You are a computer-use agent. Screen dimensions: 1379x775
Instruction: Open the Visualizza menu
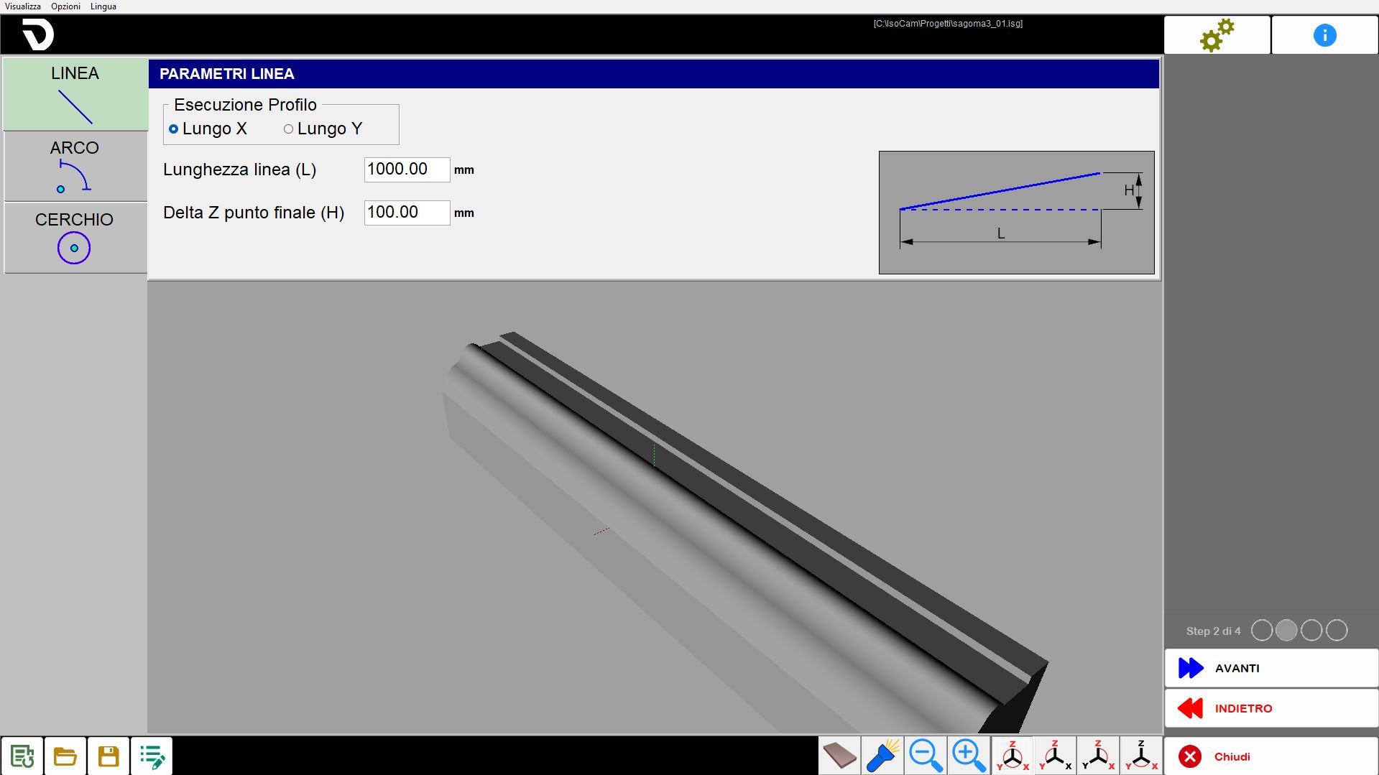coord(23,6)
